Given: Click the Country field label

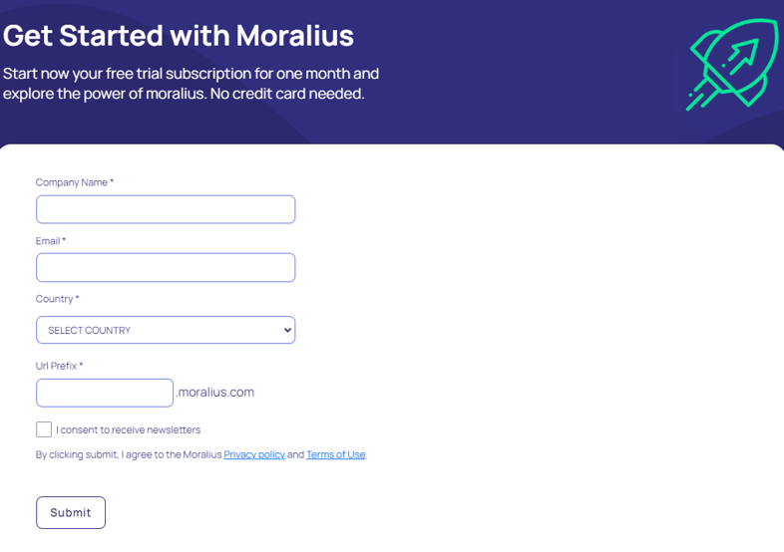Looking at the screenshot, I should [57, 299].
